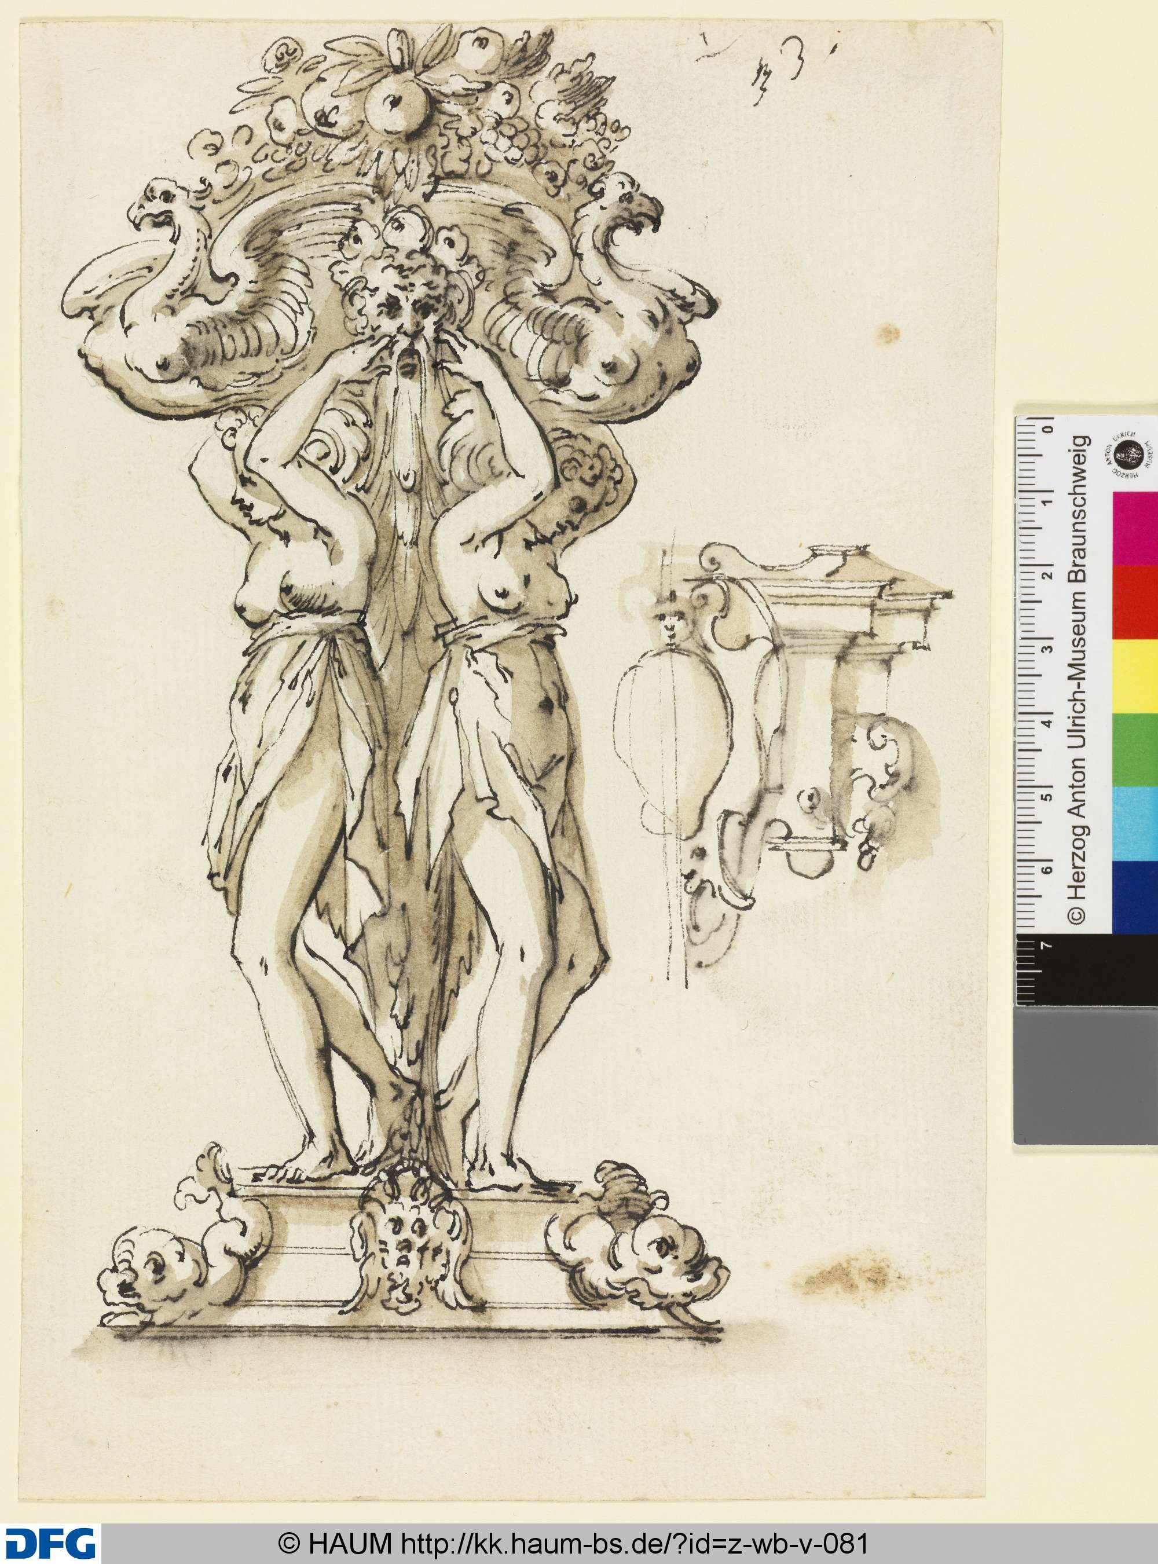Click the gray patch of the color chart
Image resolution: width=1158 pixels, height=1564 pixels.
(x=1087, y=1076)
